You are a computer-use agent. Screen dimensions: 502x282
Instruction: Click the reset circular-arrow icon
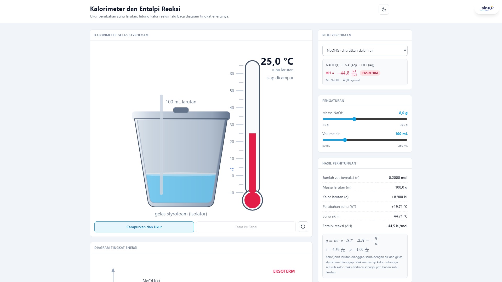[x=303, y=227]
